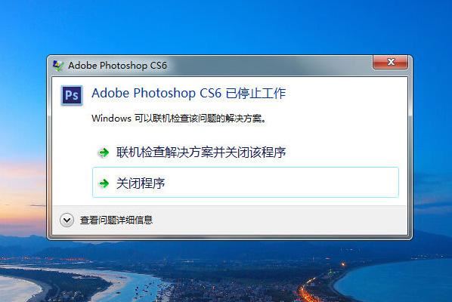Click the Ps Photoshop logo icon
452x302 pixels.
(72, 95)
